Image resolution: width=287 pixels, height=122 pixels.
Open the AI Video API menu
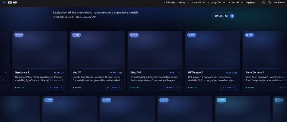[x=195, y=3]
